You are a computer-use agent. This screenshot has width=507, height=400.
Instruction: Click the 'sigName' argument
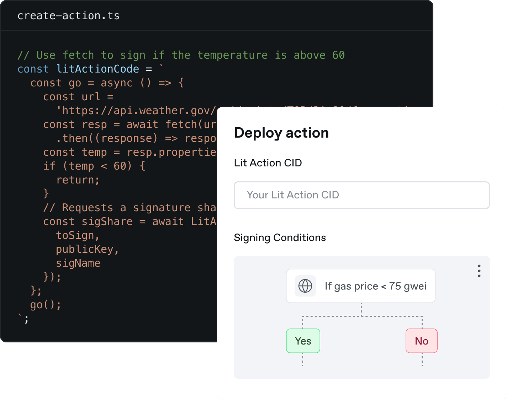point(78,263)
